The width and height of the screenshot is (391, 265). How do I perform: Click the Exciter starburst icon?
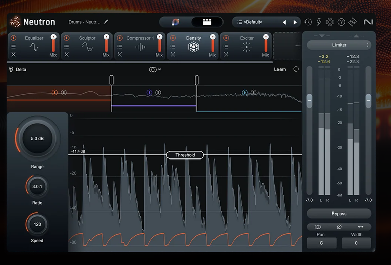pos(246,47)
